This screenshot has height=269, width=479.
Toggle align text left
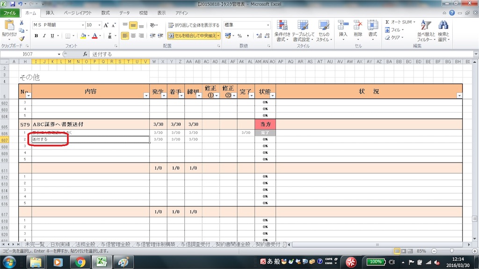coord(125,35)
